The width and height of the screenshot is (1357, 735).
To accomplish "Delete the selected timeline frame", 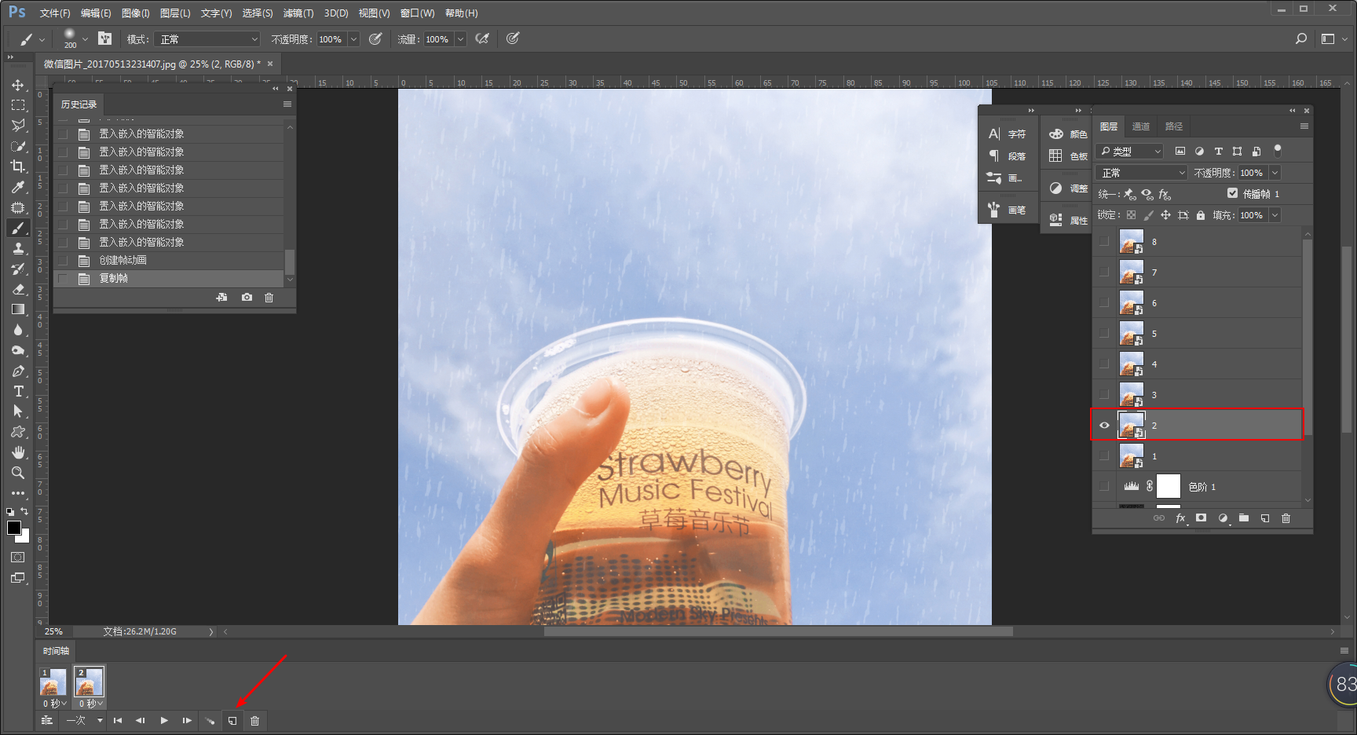I will [254, 720].
